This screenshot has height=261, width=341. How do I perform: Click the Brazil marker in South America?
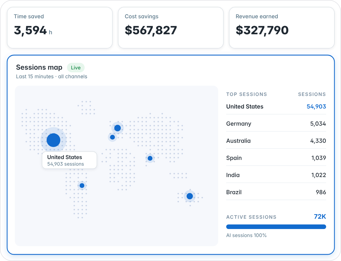click(82, 186)
